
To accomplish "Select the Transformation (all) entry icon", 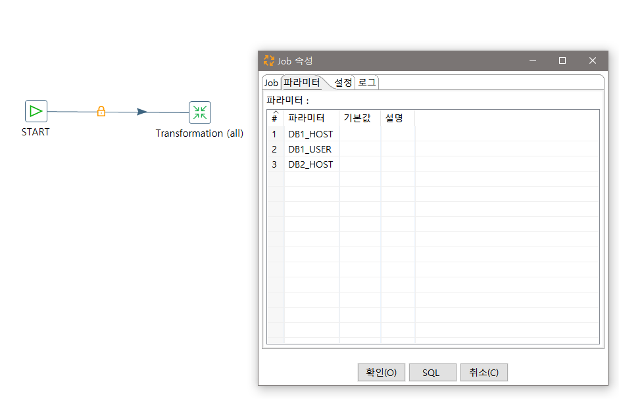I will (200, 112).
